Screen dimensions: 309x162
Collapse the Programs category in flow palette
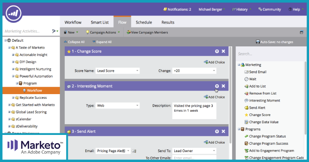click(x=239, y=129)
